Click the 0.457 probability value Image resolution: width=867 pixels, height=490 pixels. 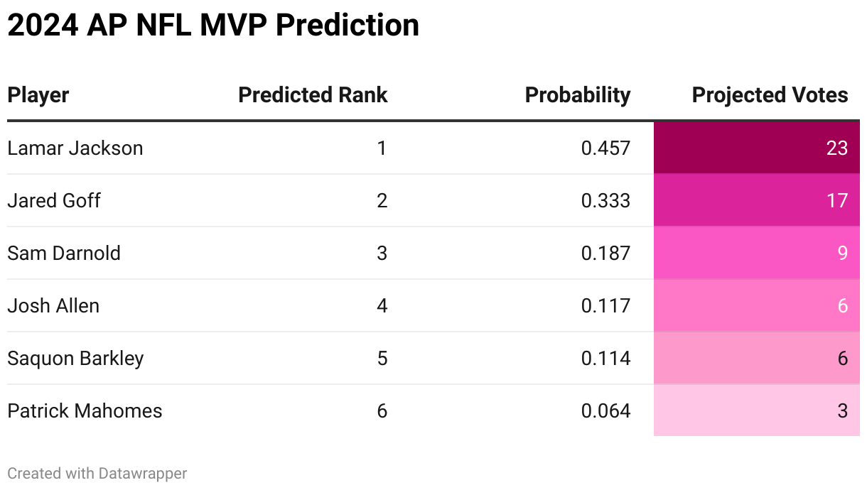click(605, 148)
